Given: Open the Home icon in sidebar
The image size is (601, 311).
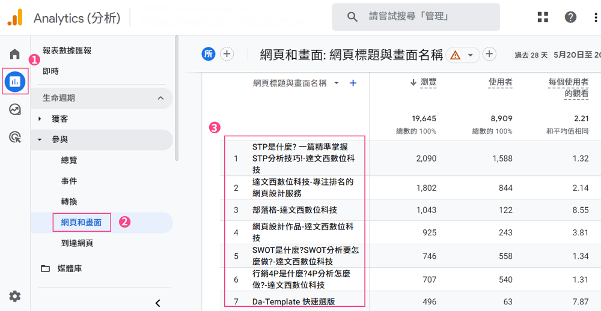Looking at the screenshot, I should [14, 54].
